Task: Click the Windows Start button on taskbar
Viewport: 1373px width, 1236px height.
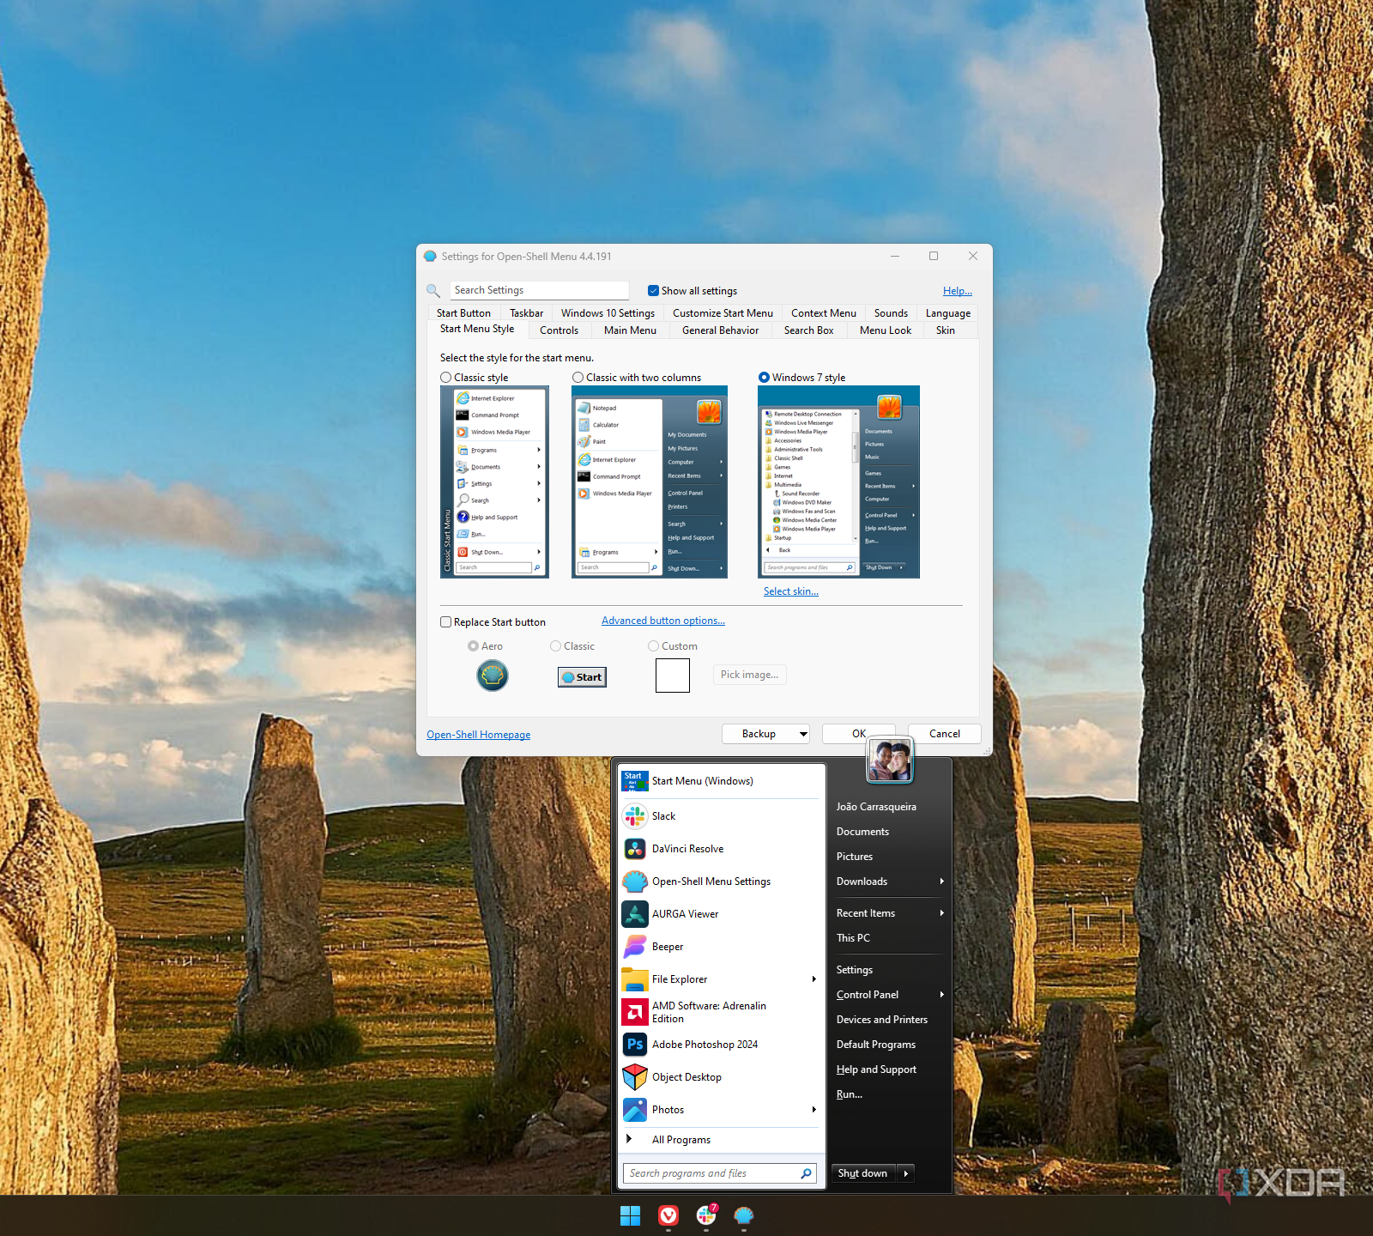Action: pyautogui.click(x=631, y=1215)
